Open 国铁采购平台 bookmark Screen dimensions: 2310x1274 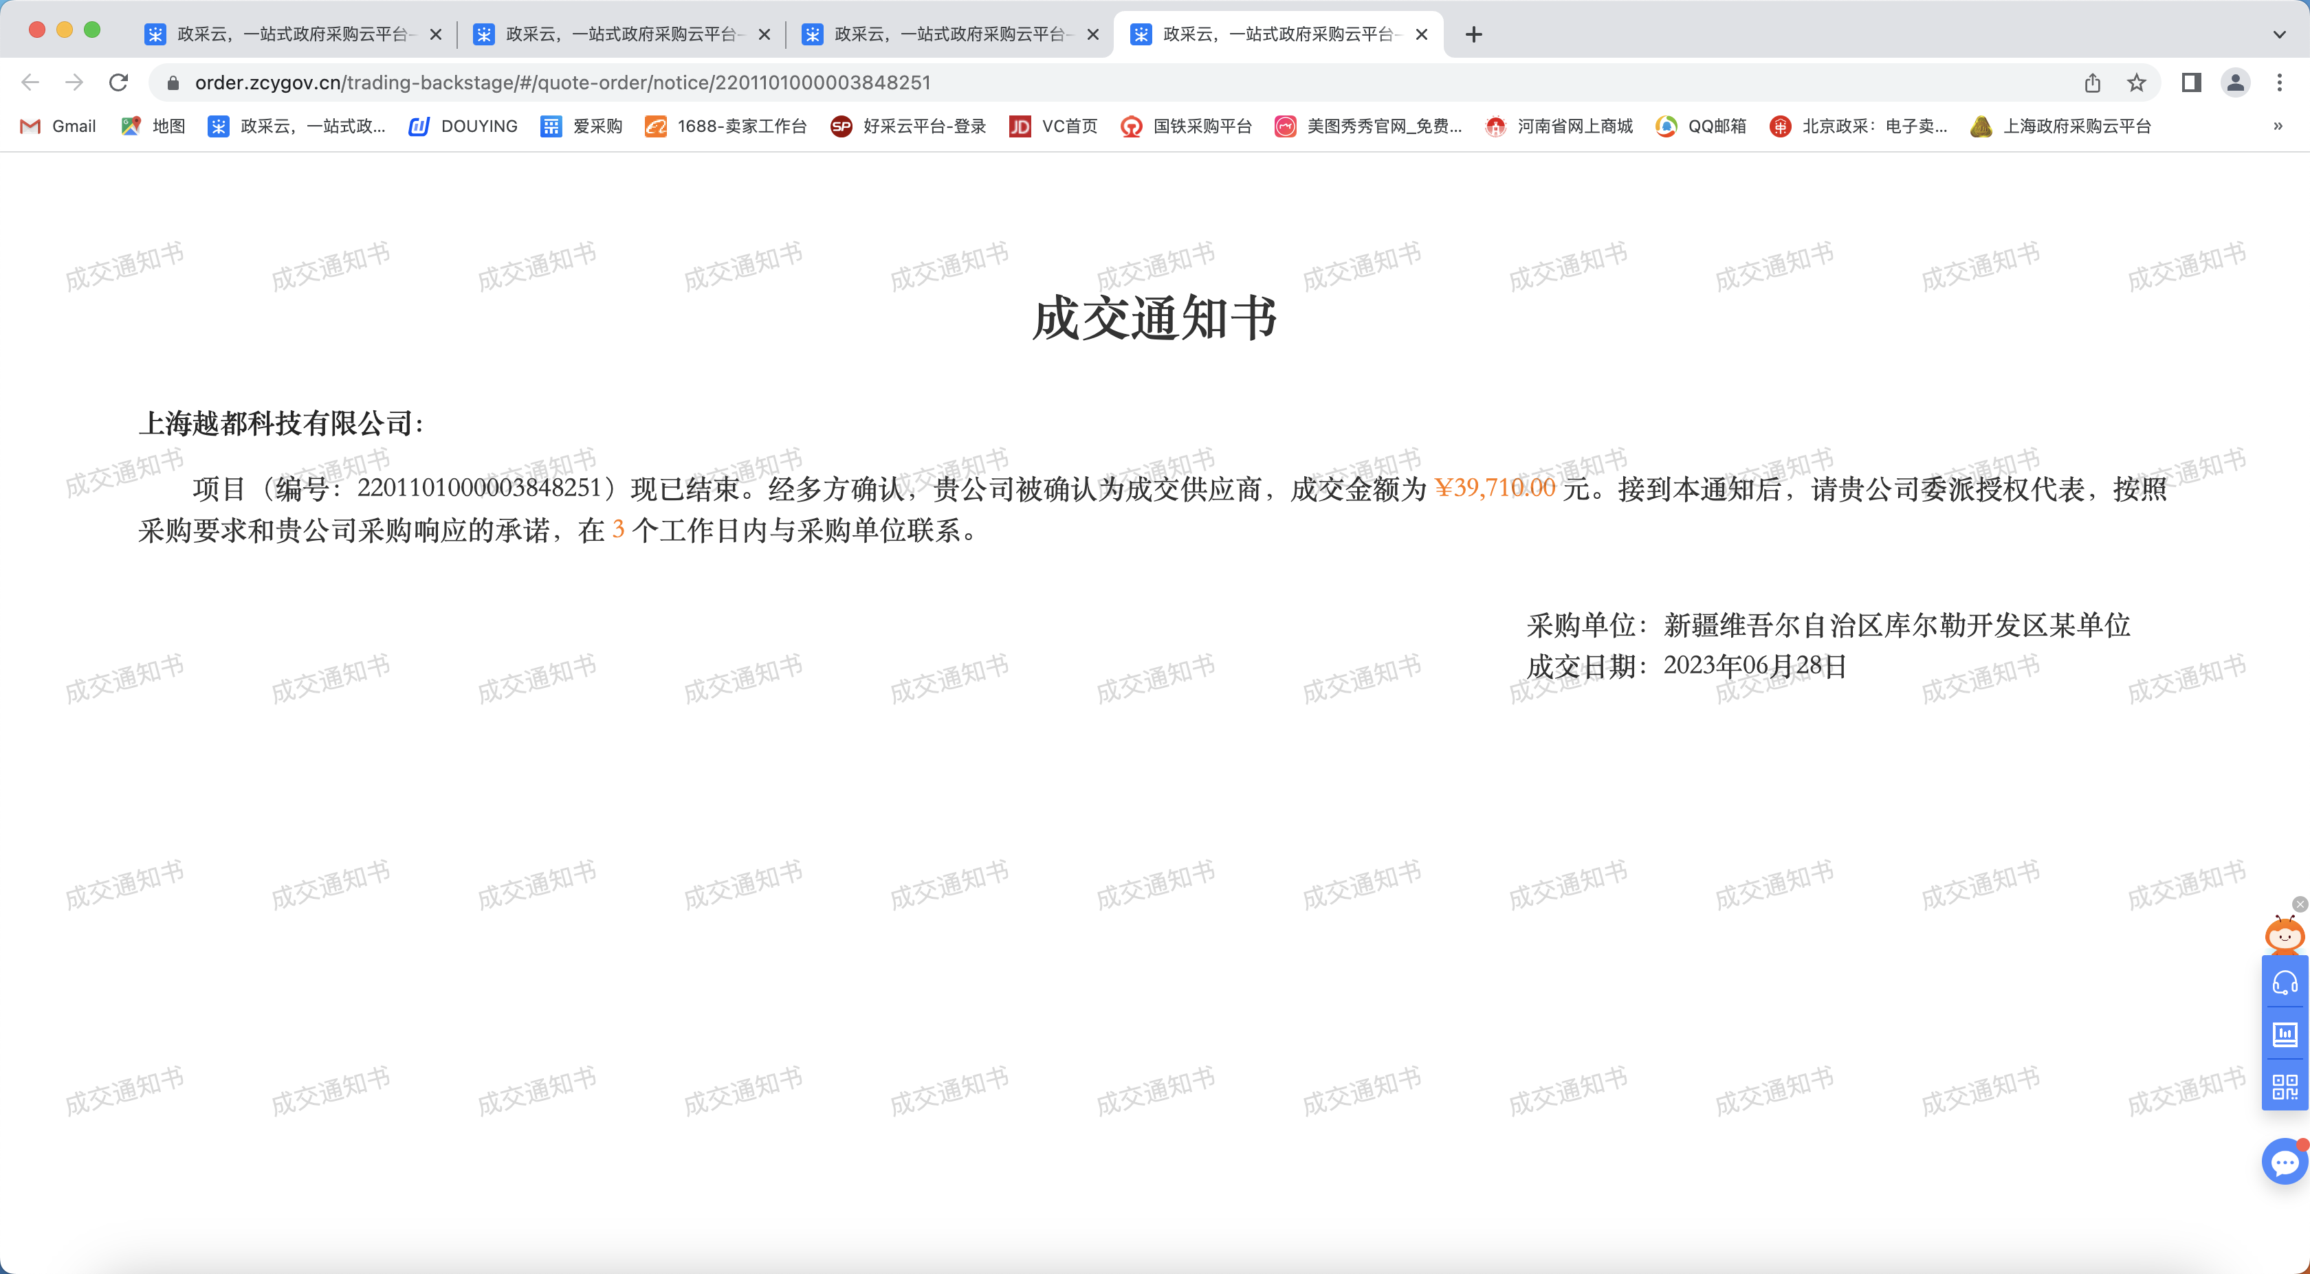click(x=1185, y=126)
